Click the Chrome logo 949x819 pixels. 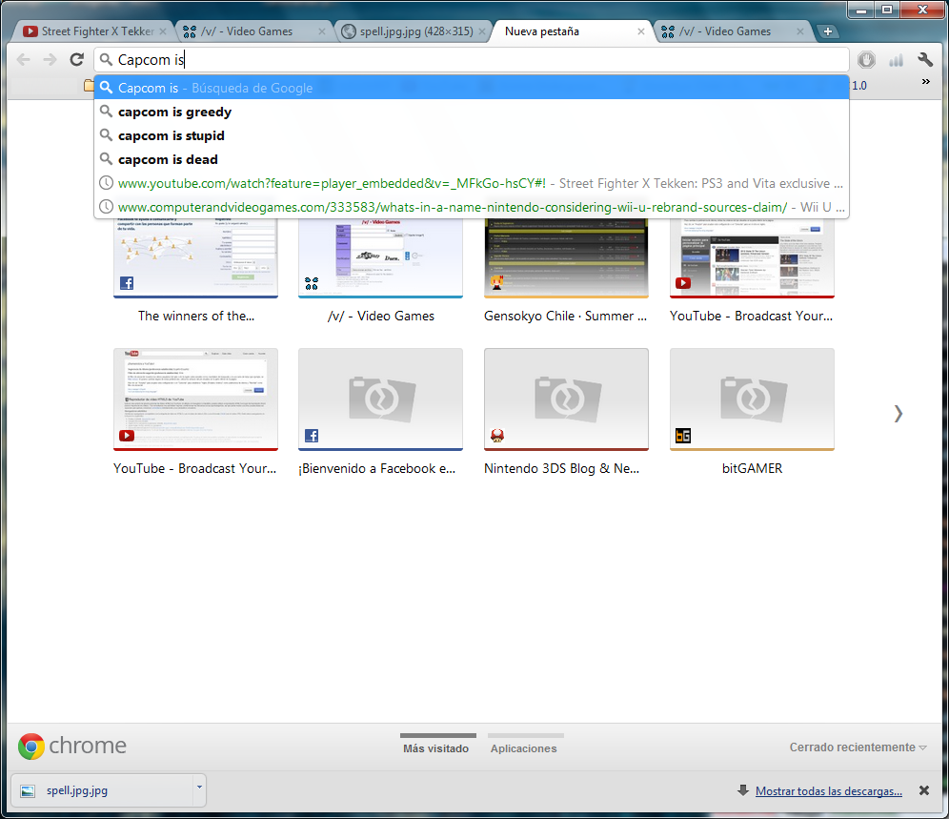(x=72, y=746)
